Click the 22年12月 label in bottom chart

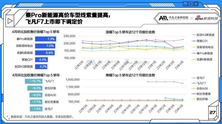coord(144,109)
